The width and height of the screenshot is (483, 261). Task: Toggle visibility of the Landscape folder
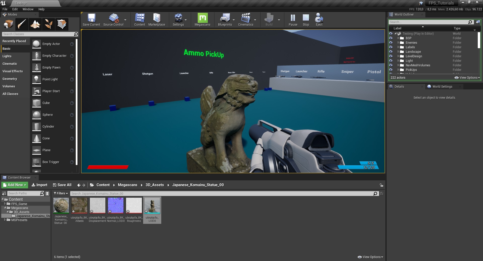pyautogui.click(x=391, y=52)
